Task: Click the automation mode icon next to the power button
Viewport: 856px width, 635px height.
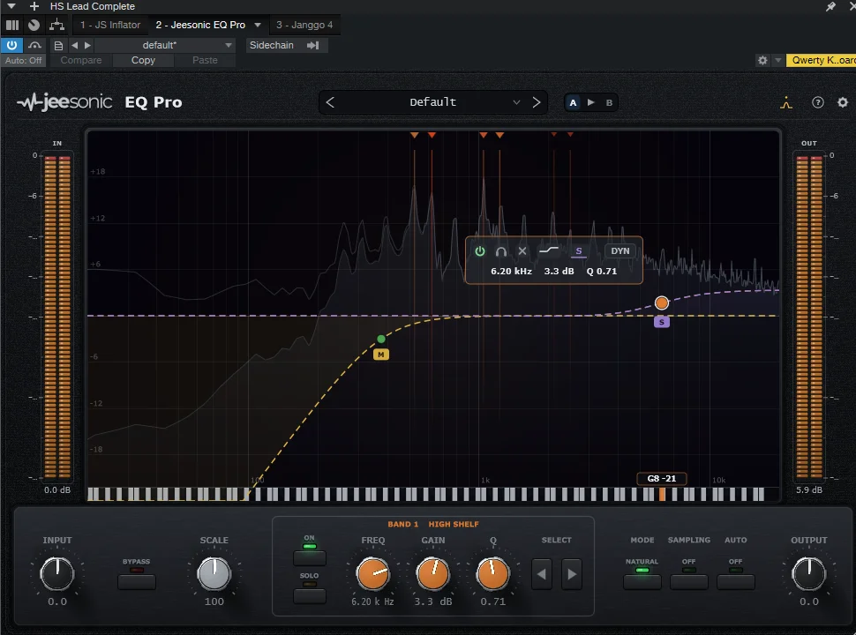Action: 35,45
